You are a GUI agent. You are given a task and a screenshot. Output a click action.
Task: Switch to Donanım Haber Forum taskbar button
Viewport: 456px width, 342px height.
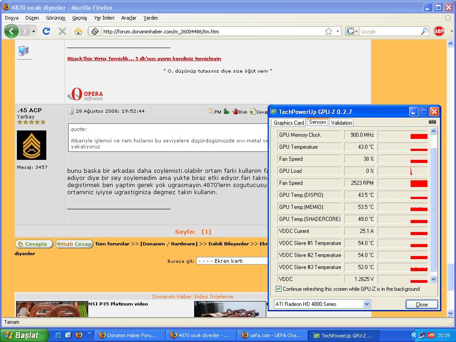pos(129,335)
